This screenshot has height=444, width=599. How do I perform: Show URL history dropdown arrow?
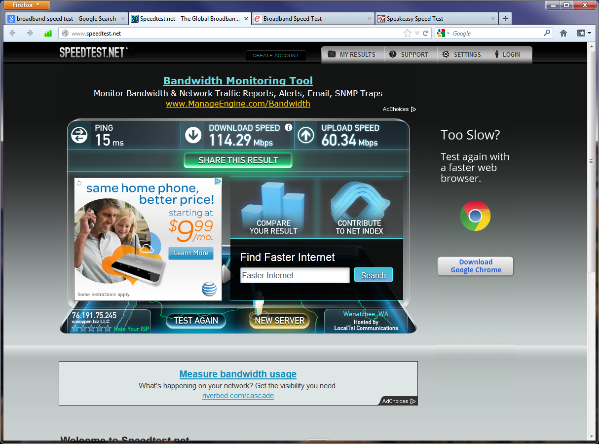pyautogui.click(x=417, y=34)
